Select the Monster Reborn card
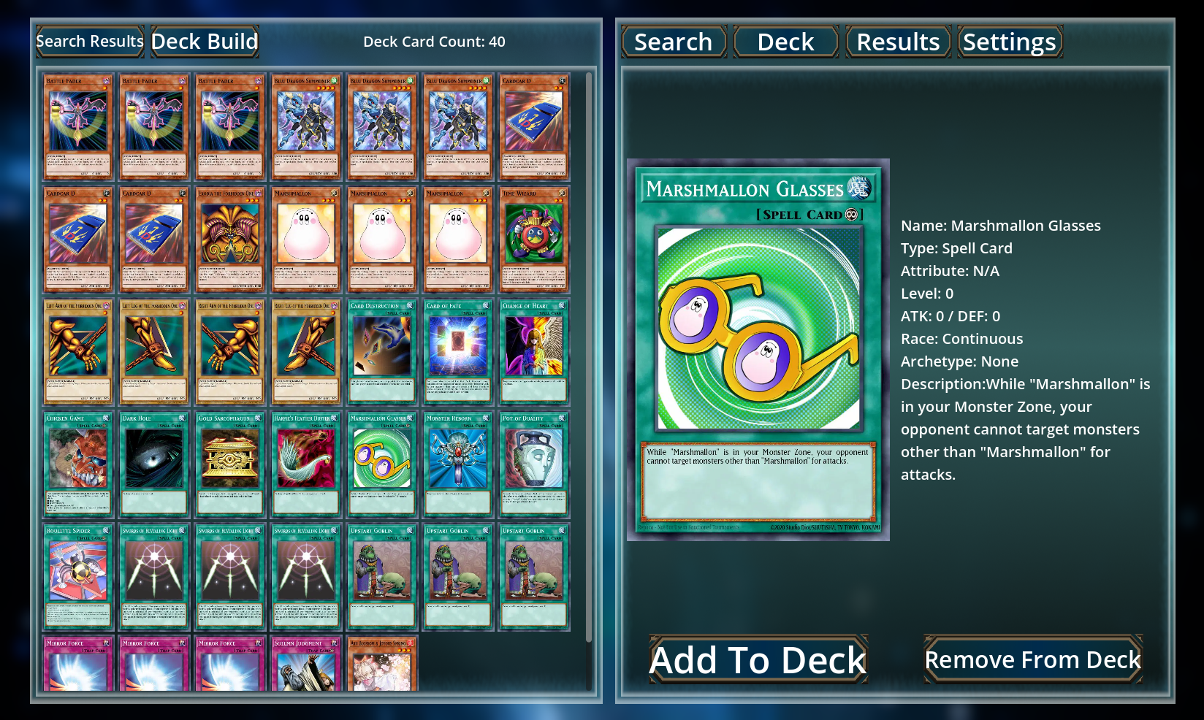This screenshot has height=720, width=1204. [457, 464]
